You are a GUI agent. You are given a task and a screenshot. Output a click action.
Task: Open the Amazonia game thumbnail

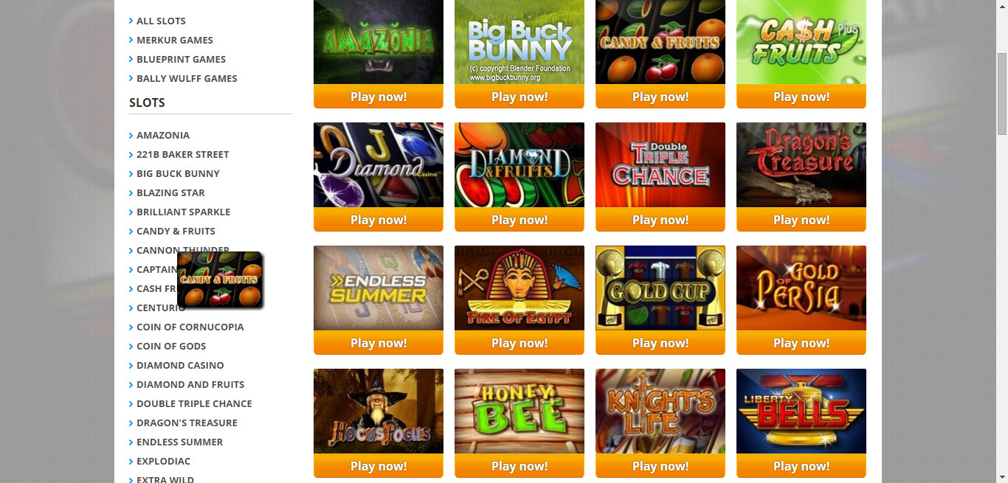click(379, 42)
